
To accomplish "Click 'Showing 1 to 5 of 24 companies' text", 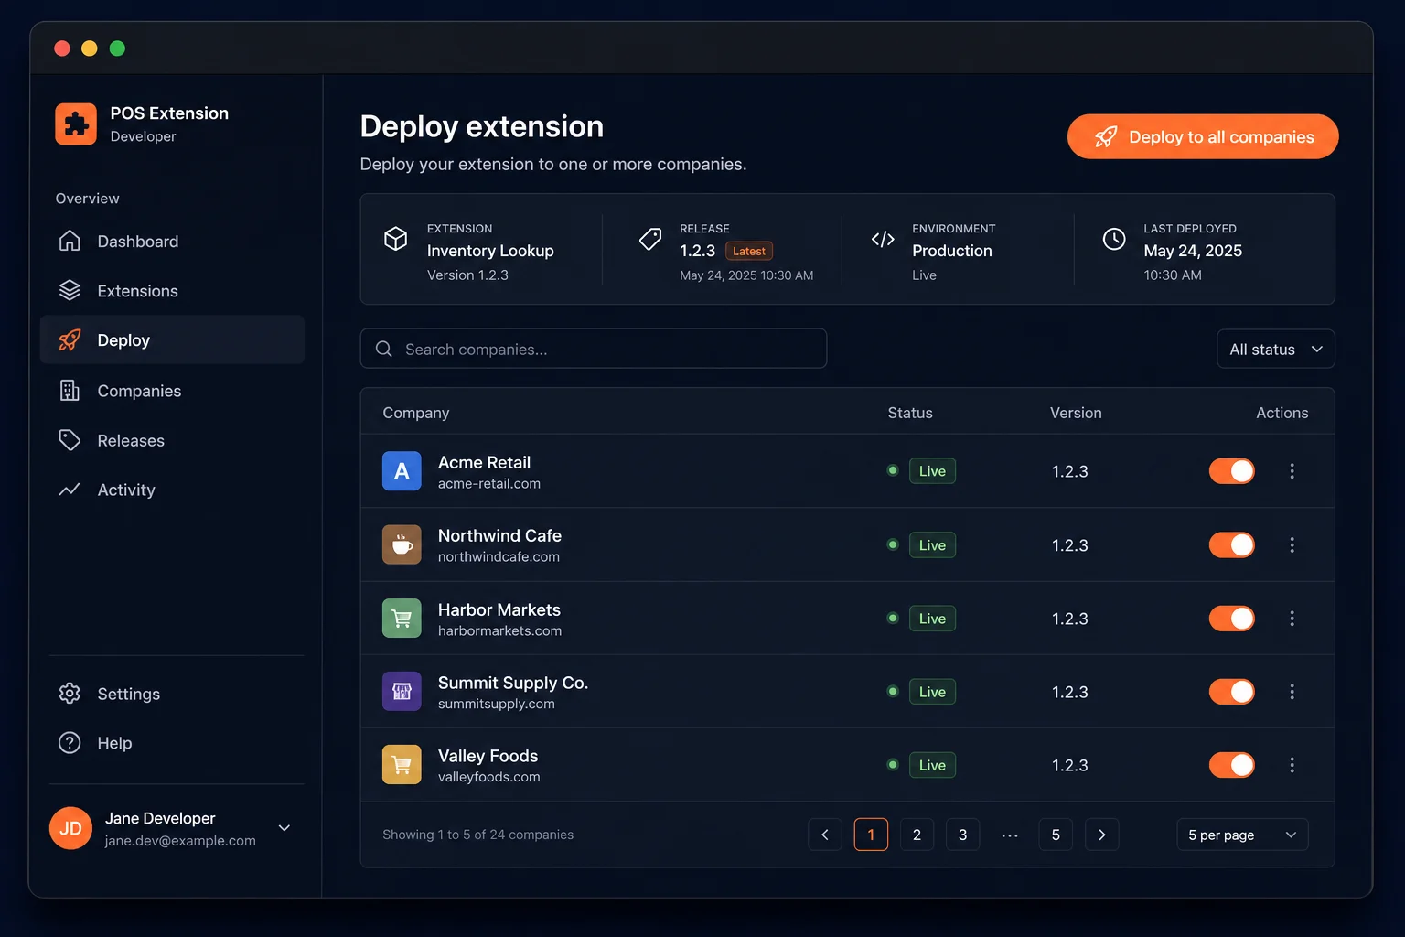I will (478, 835).
